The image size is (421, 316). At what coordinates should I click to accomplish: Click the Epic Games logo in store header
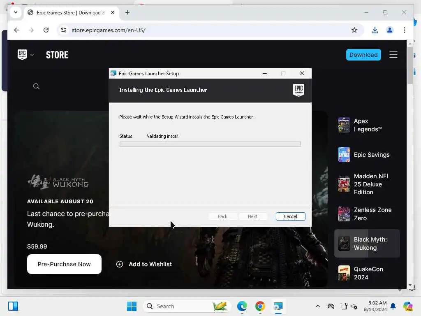click(x=22, y=55)
